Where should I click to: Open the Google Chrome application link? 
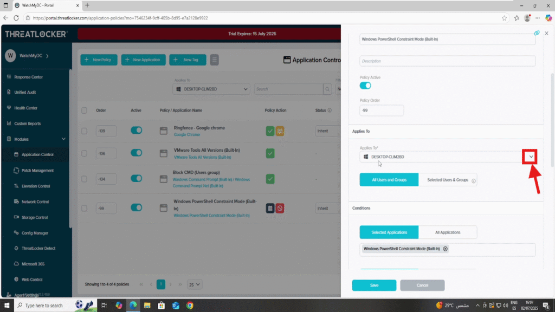point(187,135)
